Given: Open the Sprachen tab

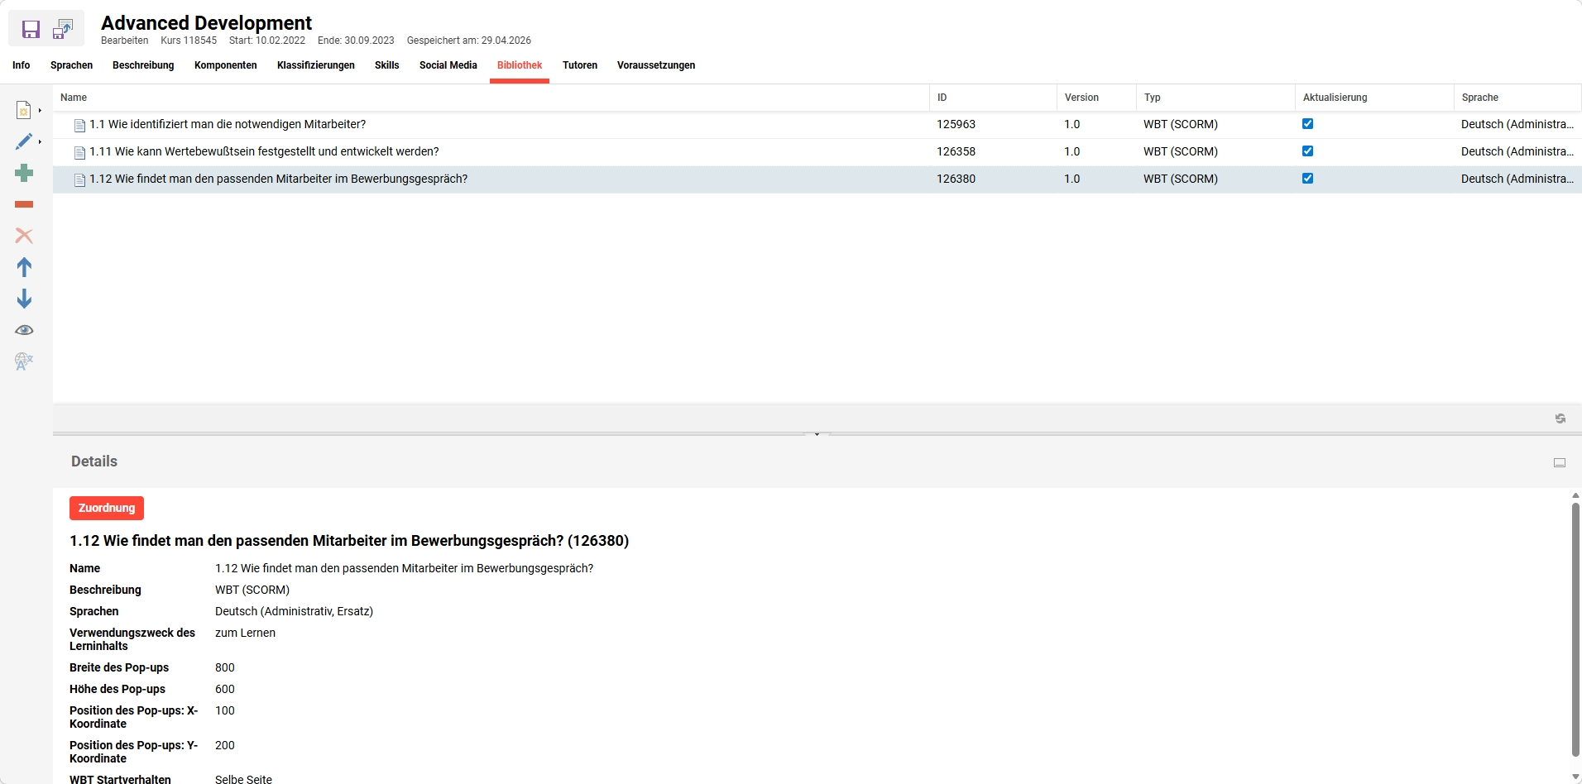Looking at the screenshot, I should (71, 65).
